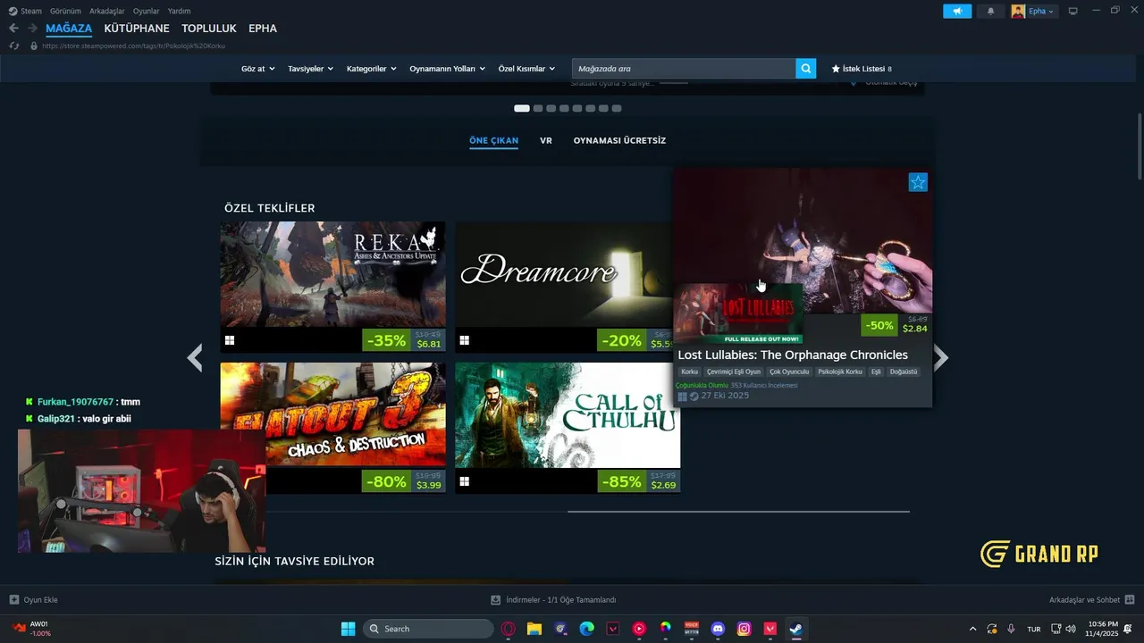Viewport: 1144px width, 643px height.
Task: Click the announcements megaphone button
Action: (957, 11)
